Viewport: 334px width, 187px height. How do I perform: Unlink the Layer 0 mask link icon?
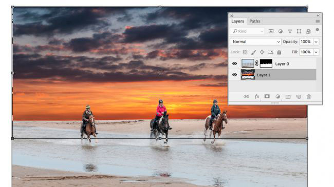[x=257, y=64]
